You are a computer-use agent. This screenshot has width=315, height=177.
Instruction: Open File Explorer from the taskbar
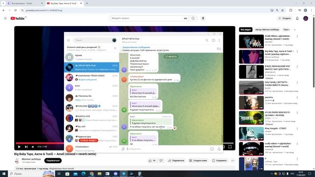coord(99,174)
